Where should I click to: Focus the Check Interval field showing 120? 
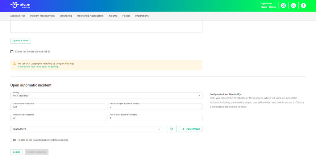(x=58, y=107)
